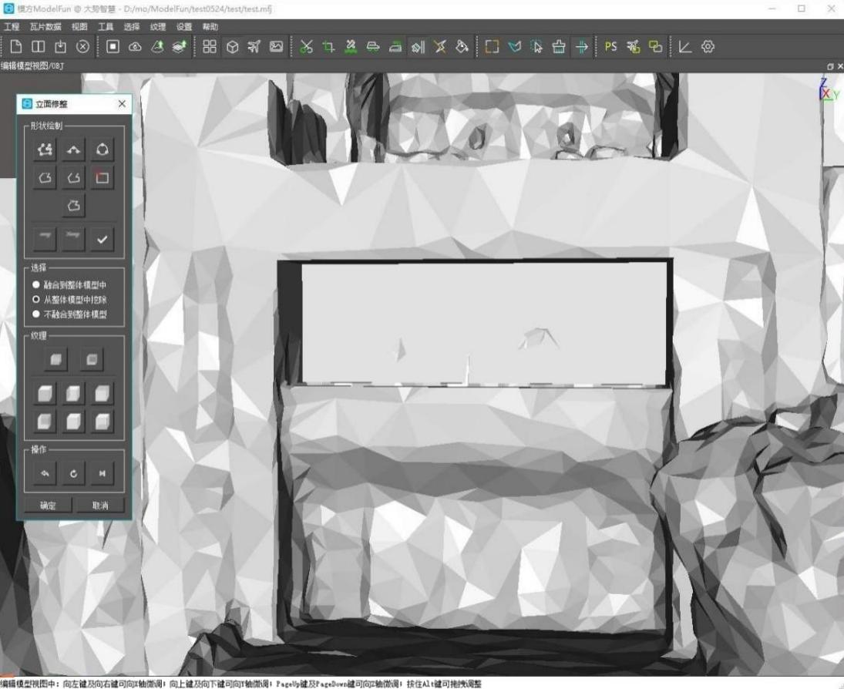Image resolution: width=844 pixels, height=689 pixels.
Task: Open the 设置 menu
Action: click(x=184, y=26)
